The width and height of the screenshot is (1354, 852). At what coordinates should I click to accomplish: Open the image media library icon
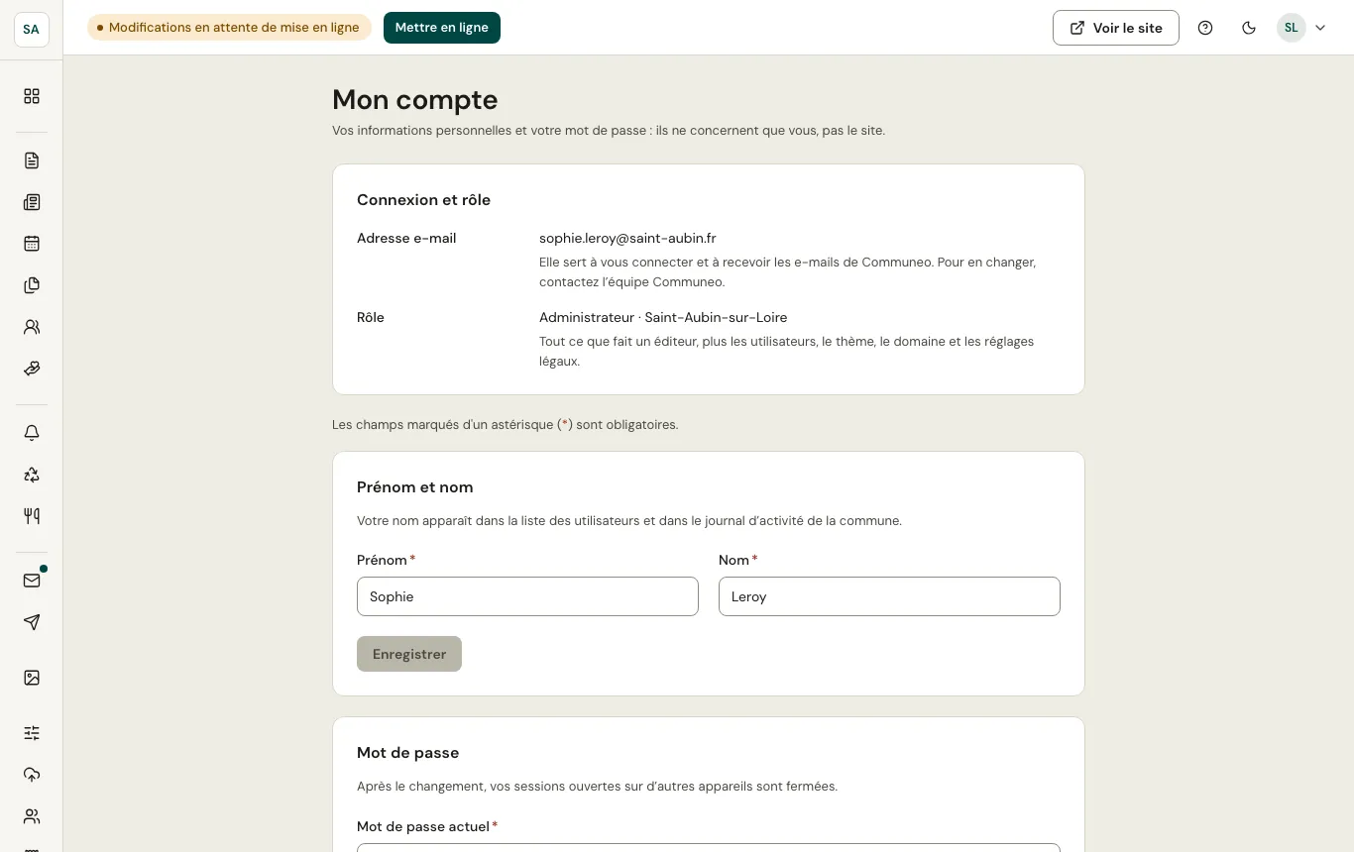(x=32, y=678)
